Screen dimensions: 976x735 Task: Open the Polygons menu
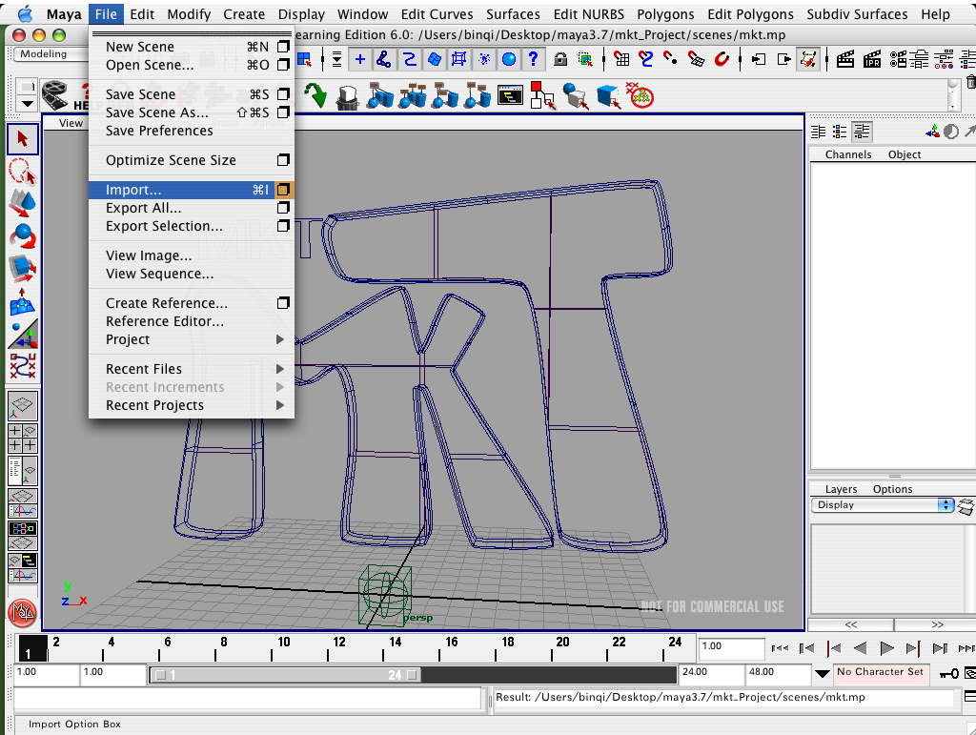[665, 13]
